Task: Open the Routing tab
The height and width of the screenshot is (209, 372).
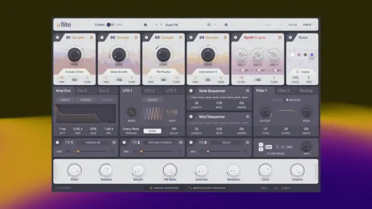Action: tap(306, 91)
